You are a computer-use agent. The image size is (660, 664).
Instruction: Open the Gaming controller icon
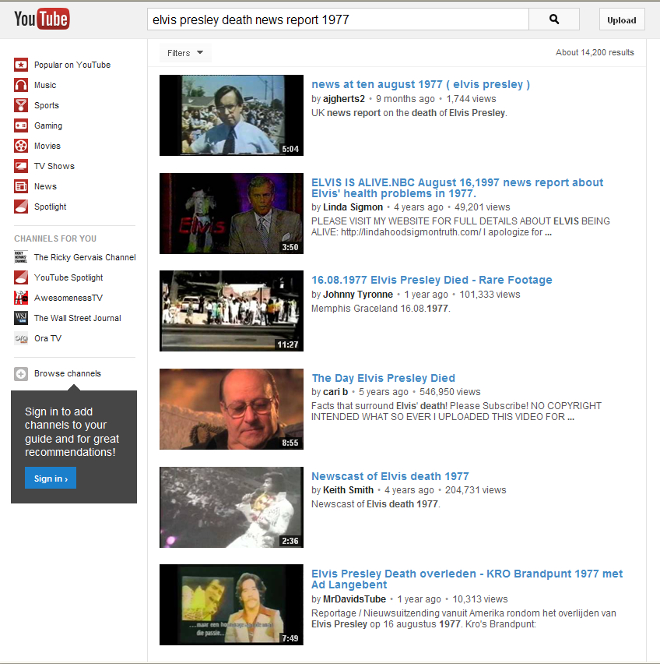(21, 125)
